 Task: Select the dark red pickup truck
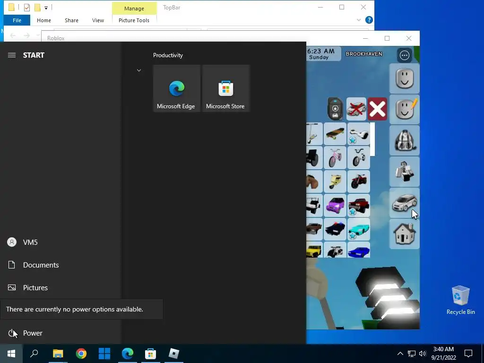pyautogui.click(x=358, y=205)
